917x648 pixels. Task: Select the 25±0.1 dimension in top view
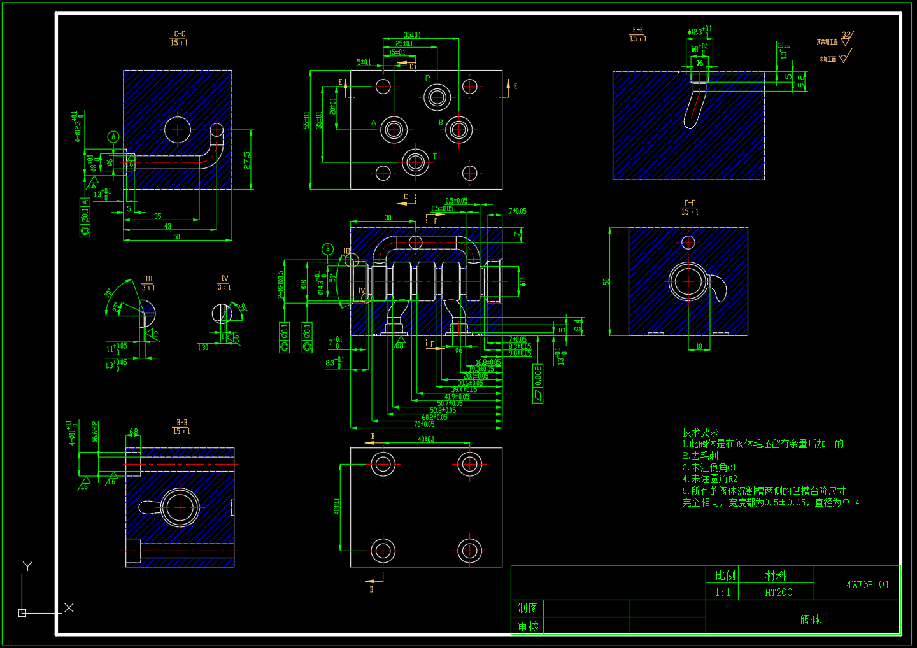[x=404, y=44]
